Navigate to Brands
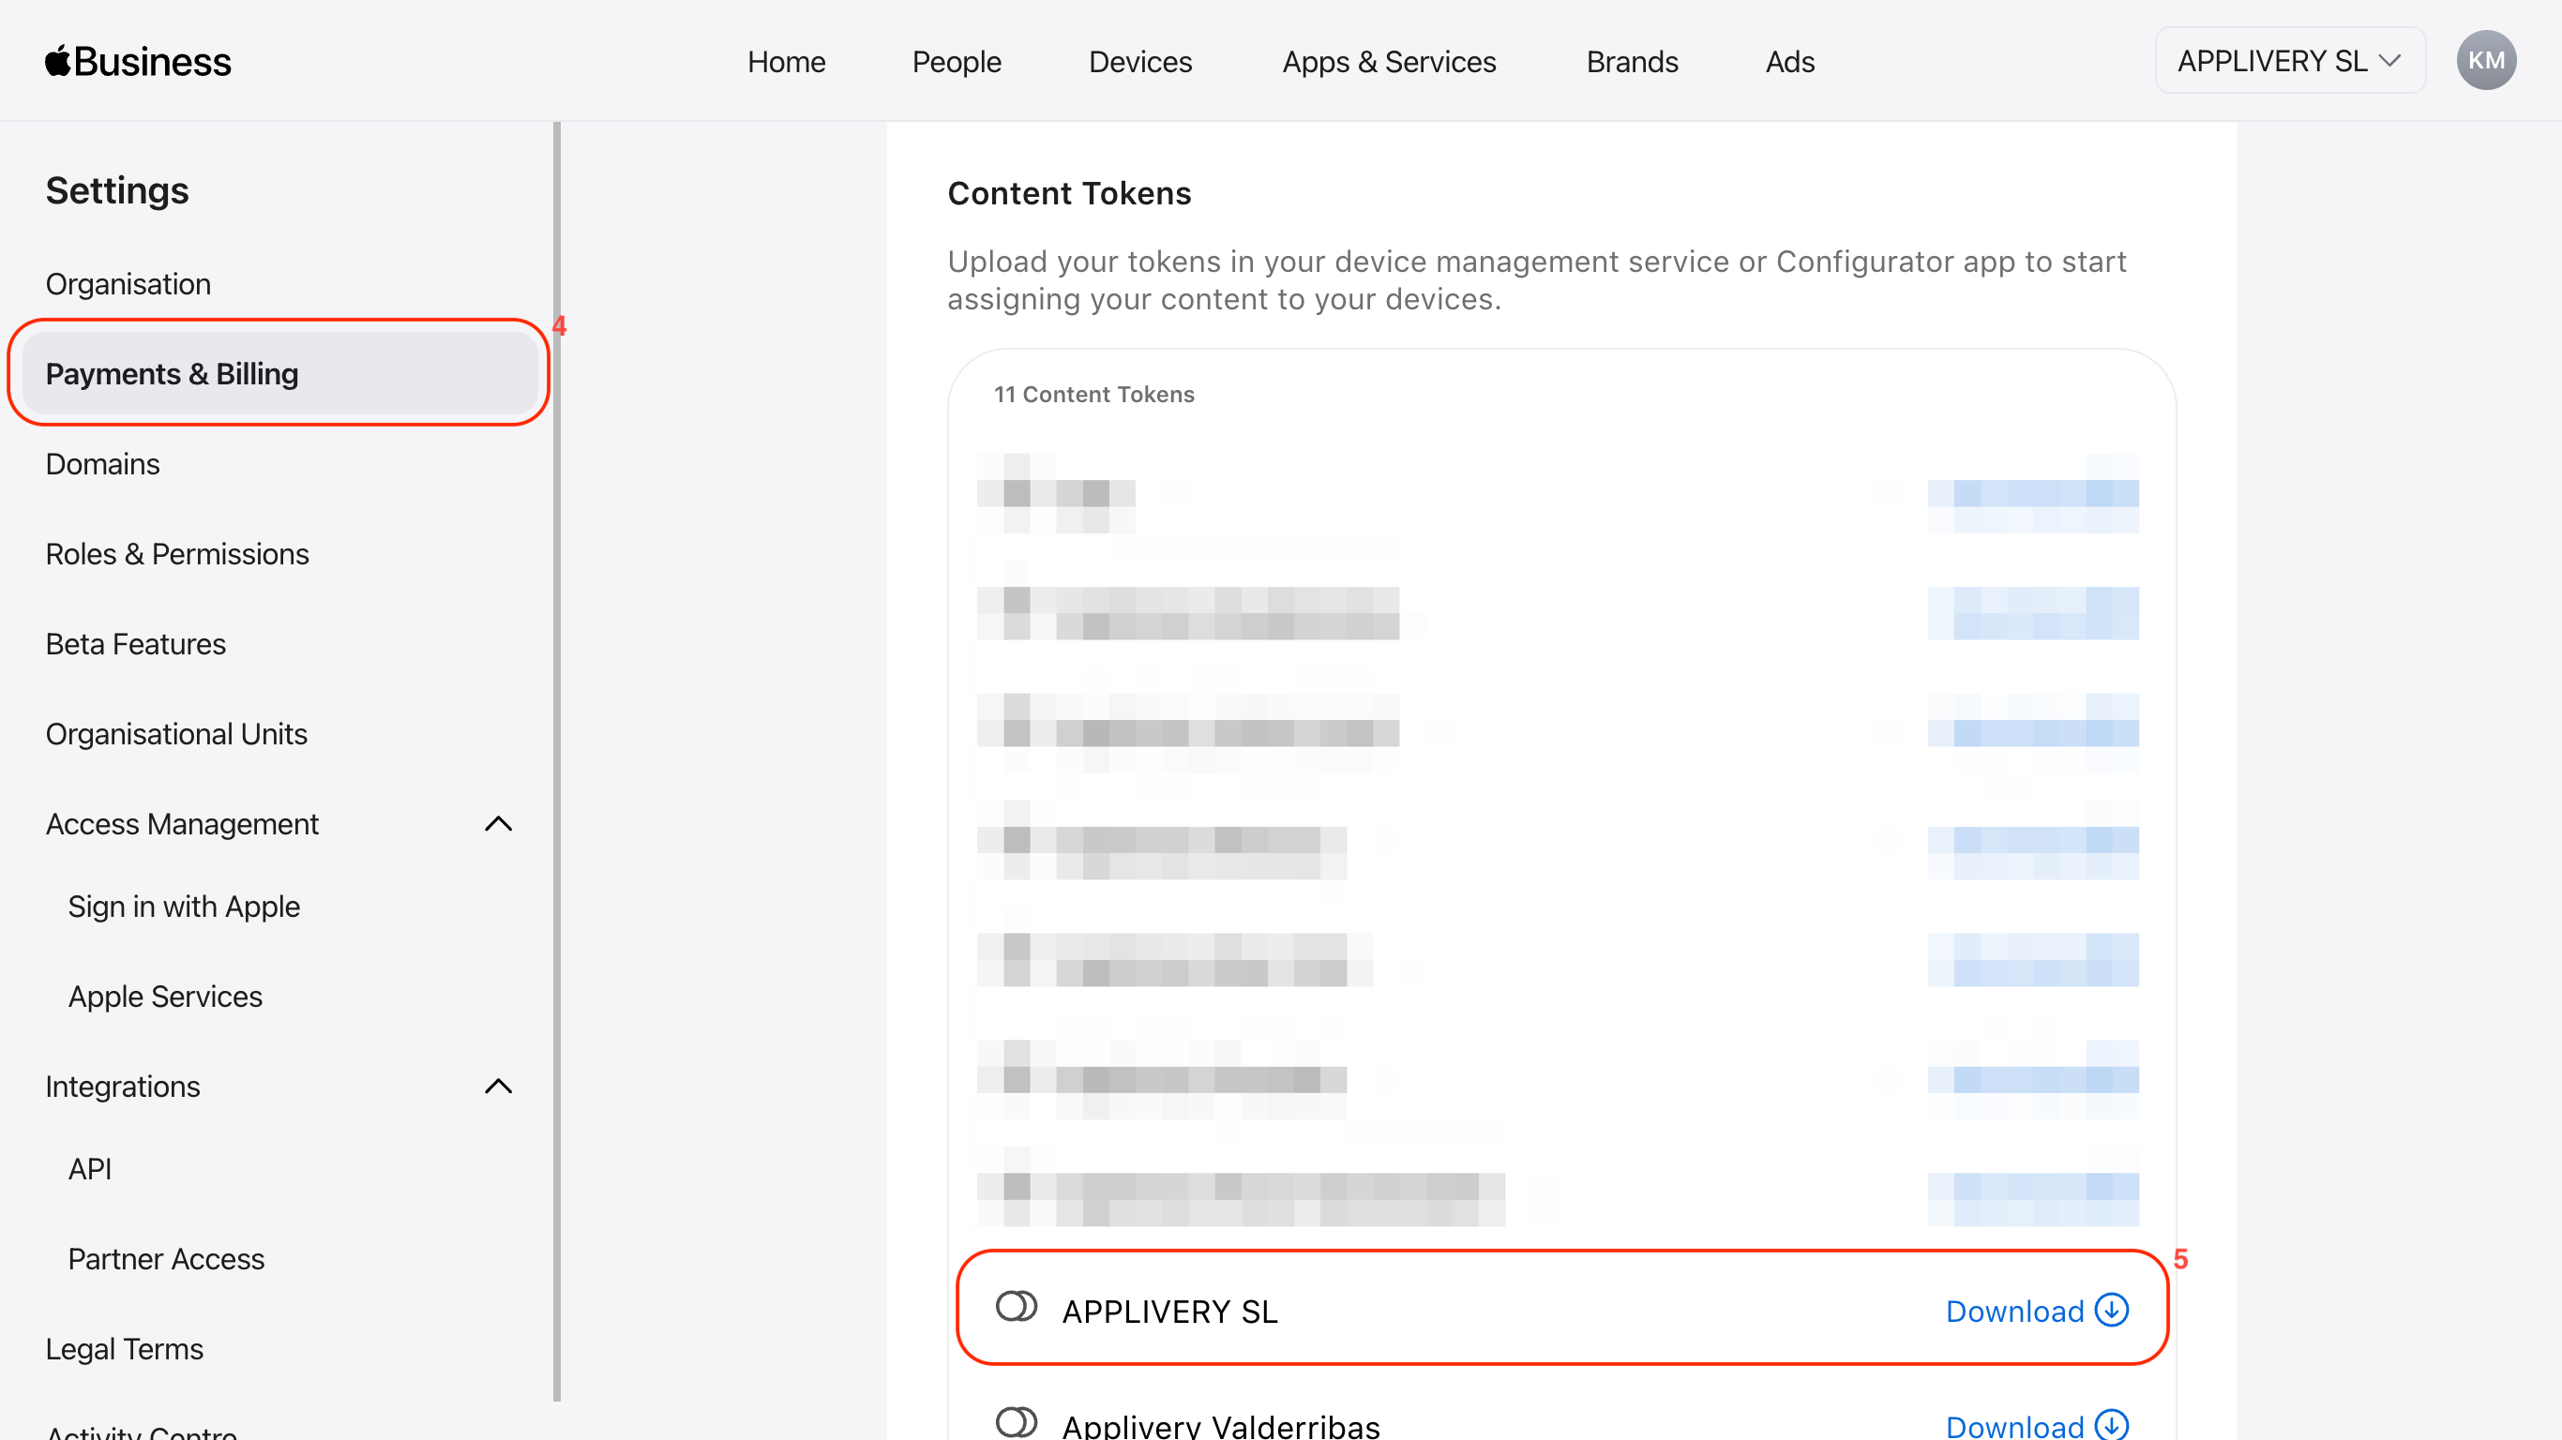The image size is (2562, 1440). click(1631, 62)
